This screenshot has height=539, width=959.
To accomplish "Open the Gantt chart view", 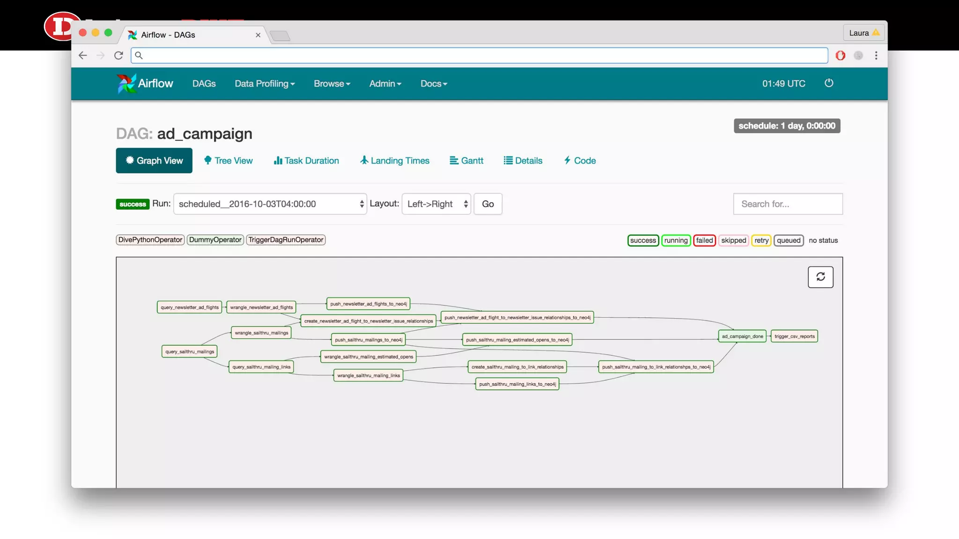I will coord(466,160).
